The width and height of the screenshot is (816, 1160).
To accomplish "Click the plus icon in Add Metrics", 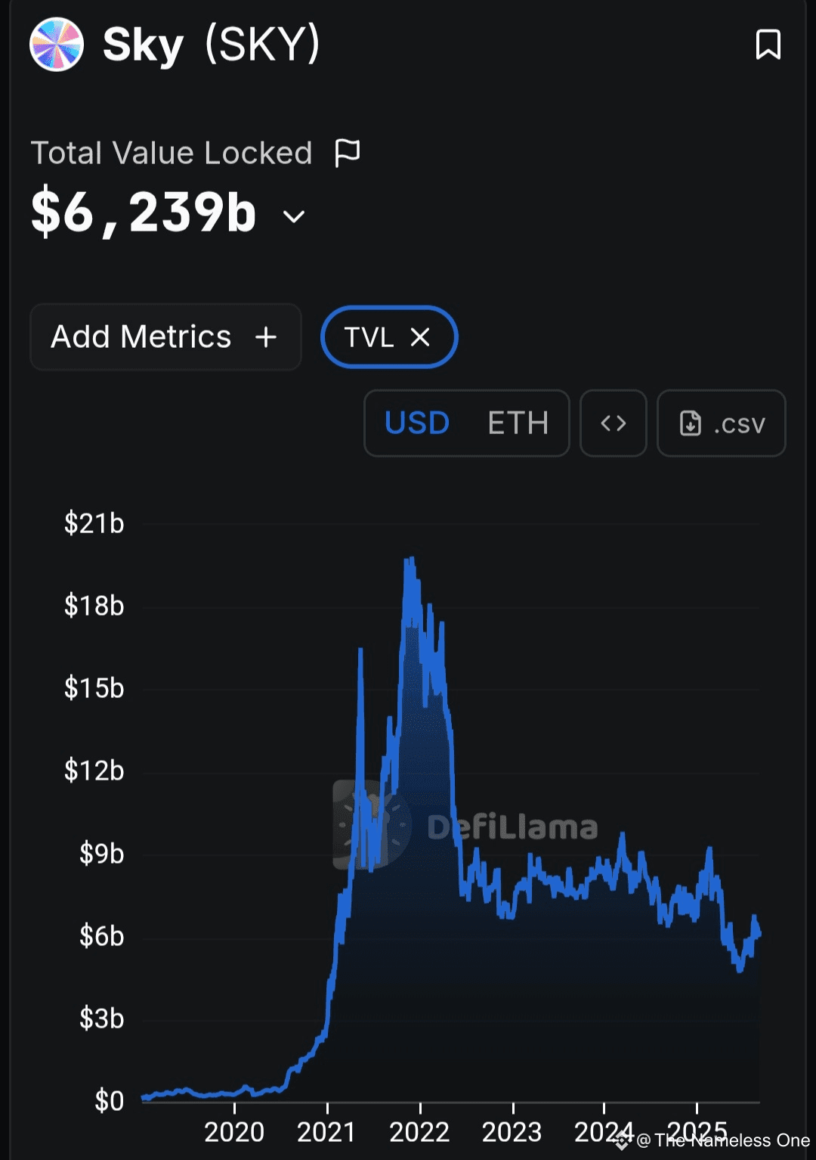I will pos(266,337).
